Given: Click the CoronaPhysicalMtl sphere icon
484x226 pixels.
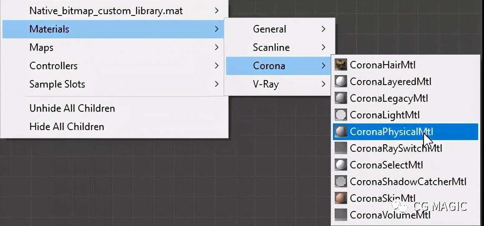Looking at the screenshot, I should (341, 132).
